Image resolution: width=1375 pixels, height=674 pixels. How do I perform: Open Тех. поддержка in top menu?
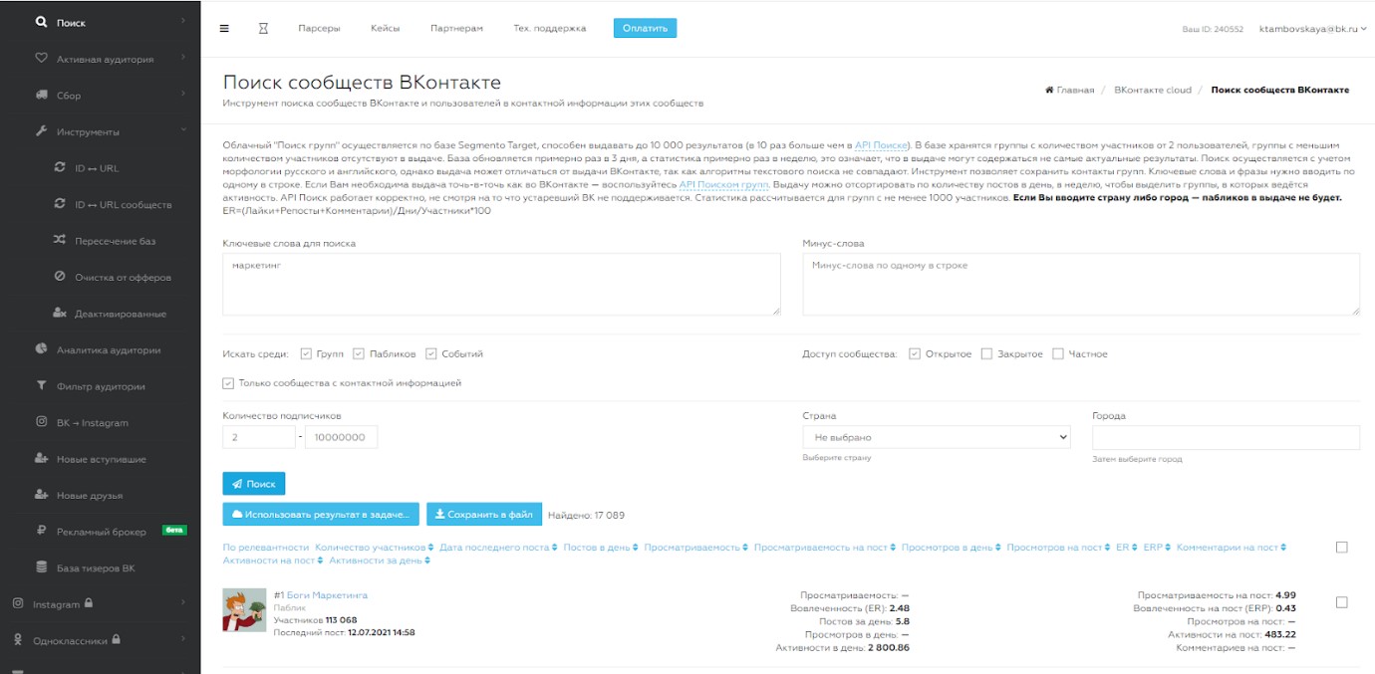[x=549, y=28]
